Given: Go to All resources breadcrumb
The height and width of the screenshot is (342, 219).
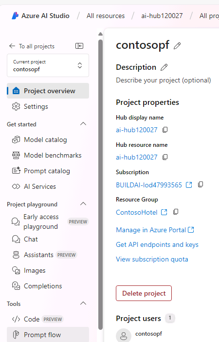Looking at the screenshot, I should (x=106, y=16).
